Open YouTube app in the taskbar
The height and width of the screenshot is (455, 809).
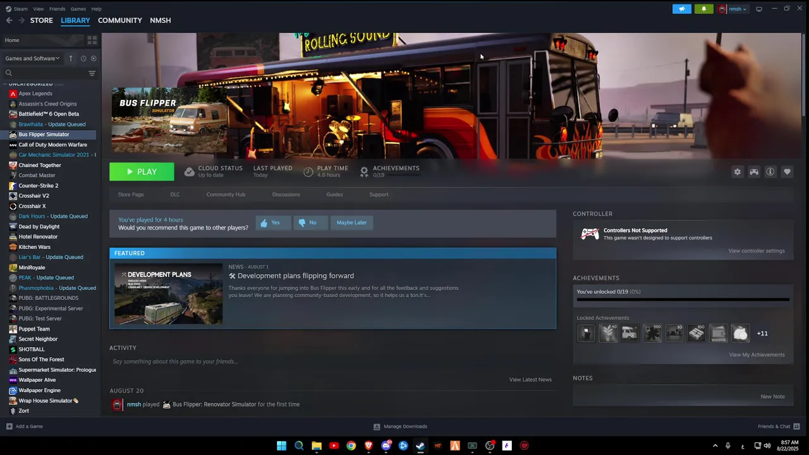334,446
